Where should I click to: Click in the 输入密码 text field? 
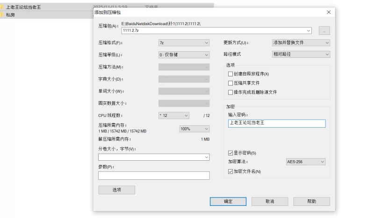(x=276, y=123)
